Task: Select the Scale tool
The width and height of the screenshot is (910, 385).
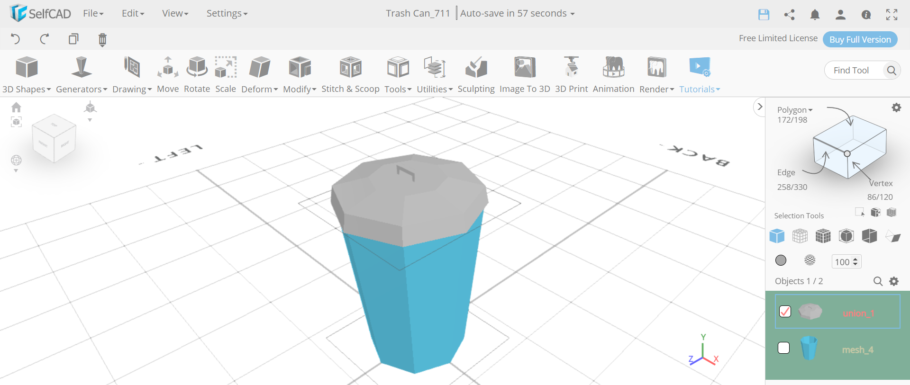Action: pos(226,75)
